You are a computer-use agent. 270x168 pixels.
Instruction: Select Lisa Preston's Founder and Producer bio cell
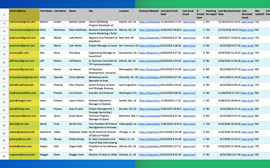pos(102,93)
